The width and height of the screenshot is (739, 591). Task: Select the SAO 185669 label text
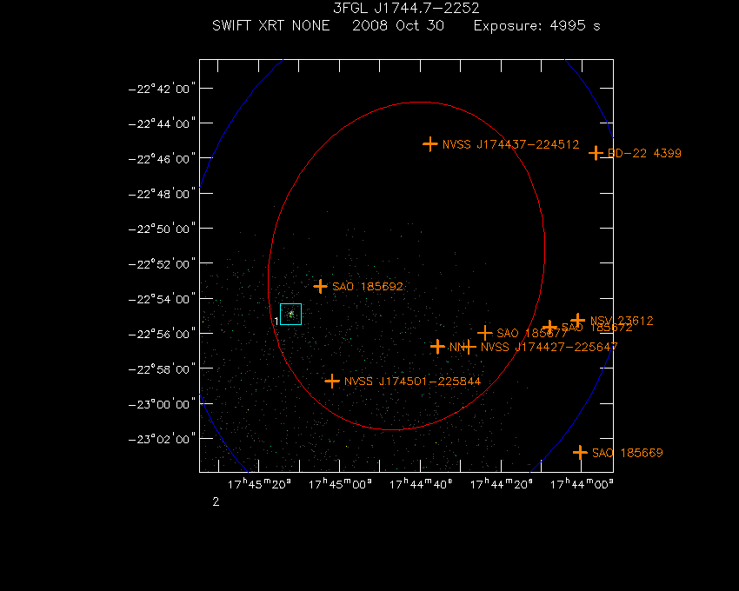tap(628, 453)
